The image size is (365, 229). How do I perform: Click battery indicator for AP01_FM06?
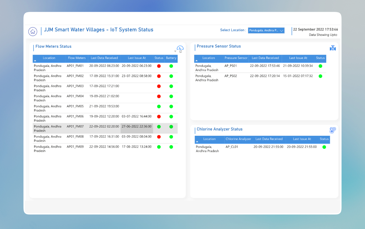click(171, 117)
